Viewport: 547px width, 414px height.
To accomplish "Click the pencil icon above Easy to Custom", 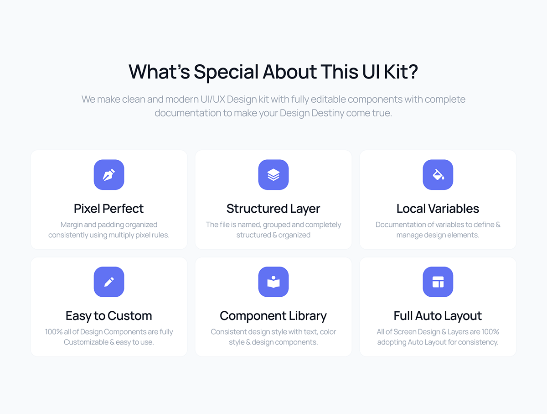I will click(109, 282).
